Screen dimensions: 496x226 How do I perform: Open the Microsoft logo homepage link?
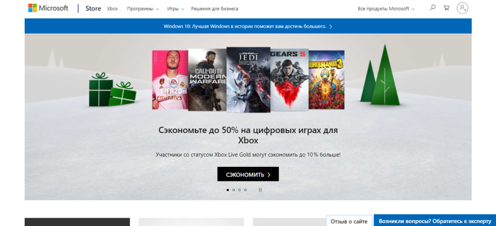48,8
